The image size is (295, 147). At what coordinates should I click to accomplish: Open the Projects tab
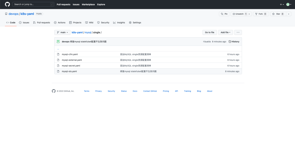point(75,23)
